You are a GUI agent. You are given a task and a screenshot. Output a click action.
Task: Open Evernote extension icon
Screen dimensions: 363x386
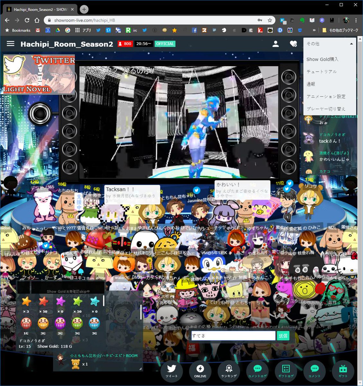(x=302, y=20)
